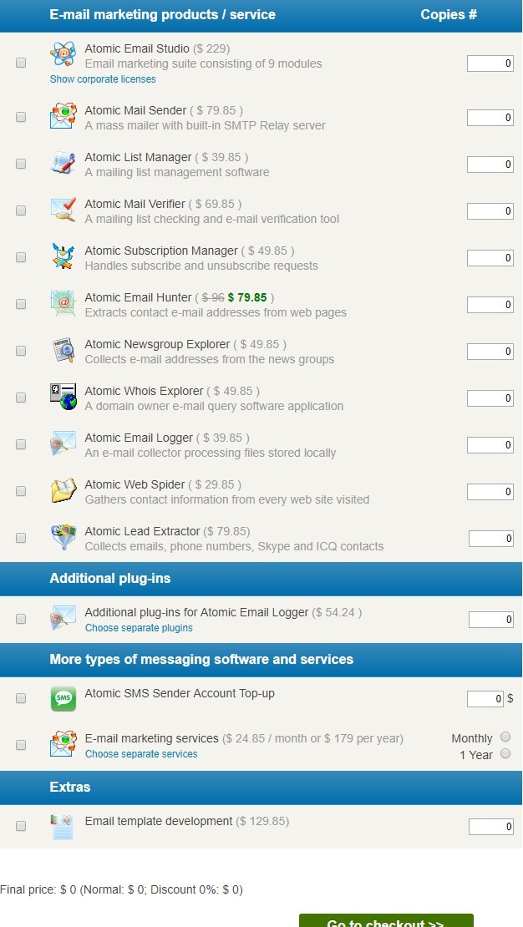The height and width of the screenshot is (927, 523).
Task: Focus the Atomic Email Hunter copies field
Action: click(490, 305)
